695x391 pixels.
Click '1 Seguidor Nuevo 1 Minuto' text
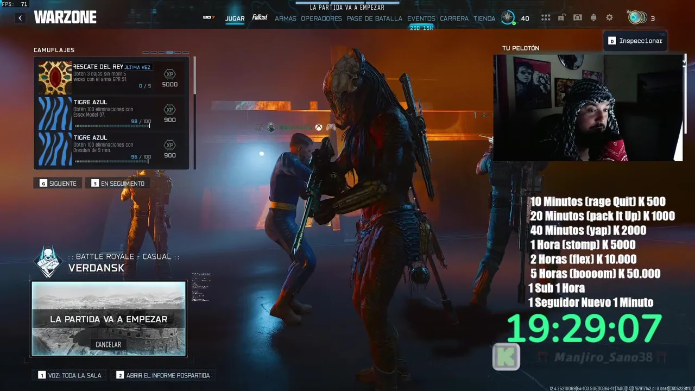click(591, 302)
